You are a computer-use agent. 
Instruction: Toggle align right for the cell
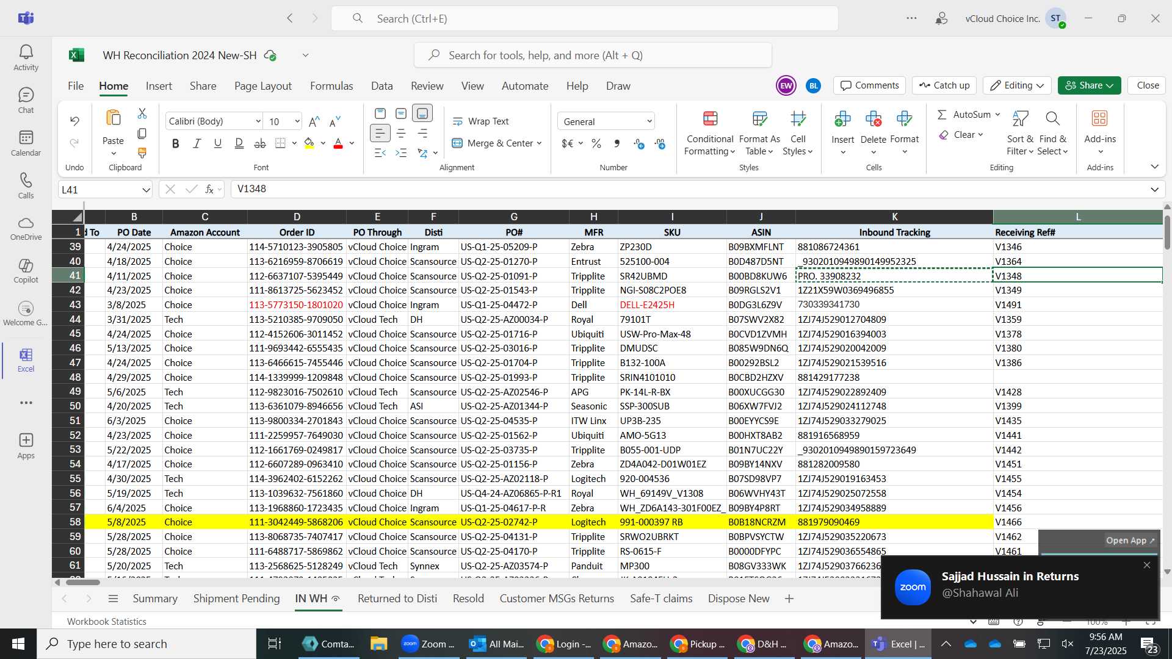[x=422, y=133]
